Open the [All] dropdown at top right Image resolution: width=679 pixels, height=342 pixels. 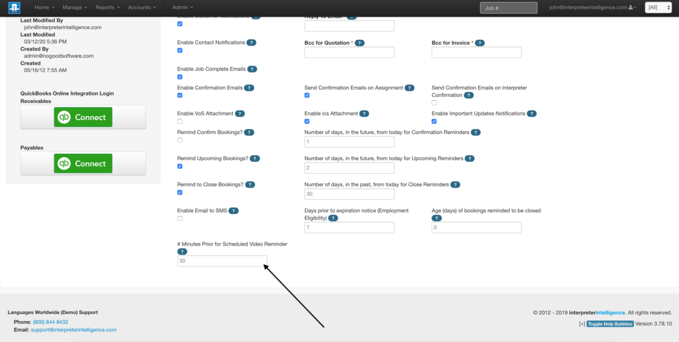(657, 8)
